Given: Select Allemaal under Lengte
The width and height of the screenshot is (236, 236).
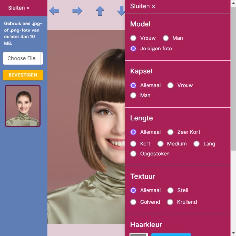Looking at the screenshot, I should click(x=133, y=132).
